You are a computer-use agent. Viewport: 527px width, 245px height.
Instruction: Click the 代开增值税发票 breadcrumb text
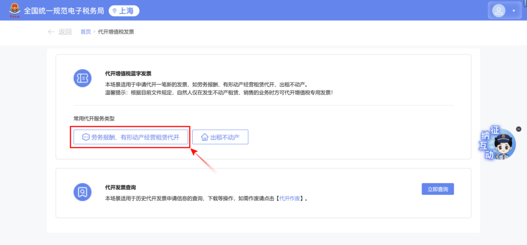pos(116,32)
